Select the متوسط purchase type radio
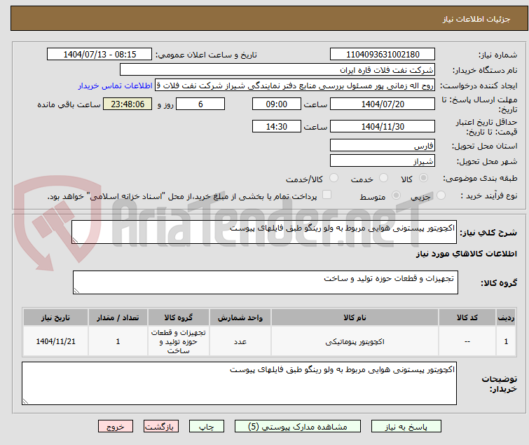 tap(396, 195)
